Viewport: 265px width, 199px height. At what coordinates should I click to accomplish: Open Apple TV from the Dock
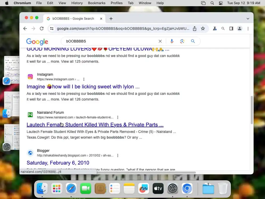(x=158, y=188)
